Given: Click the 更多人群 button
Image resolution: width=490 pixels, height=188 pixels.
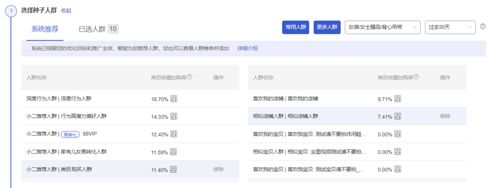Looking at the screenshot, I should pyautogui.click(x=327, y=27).
